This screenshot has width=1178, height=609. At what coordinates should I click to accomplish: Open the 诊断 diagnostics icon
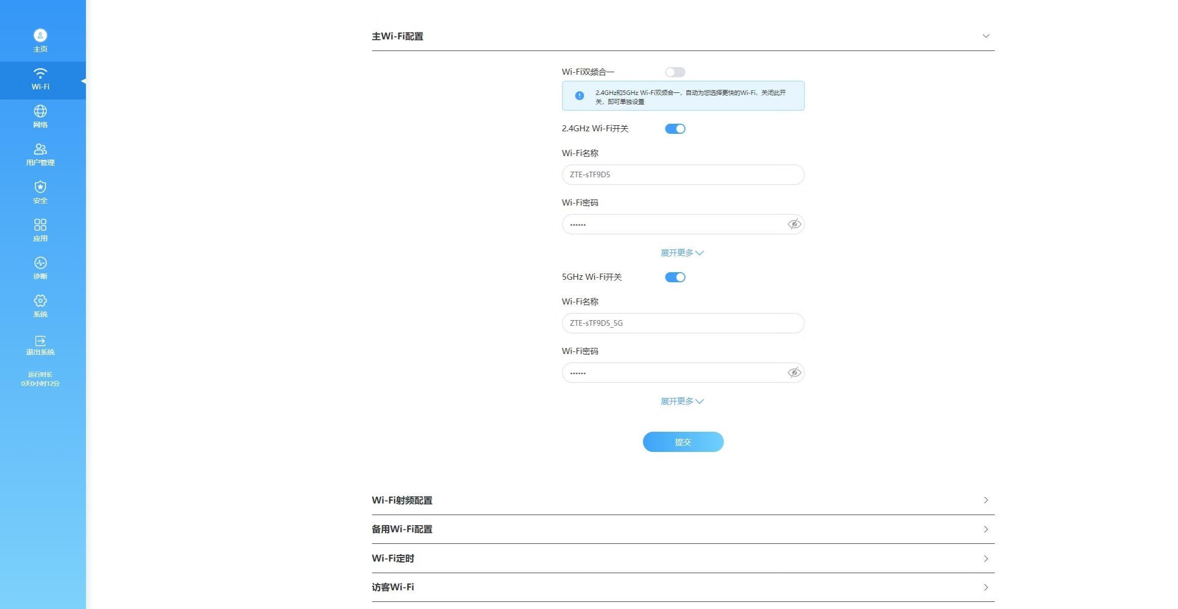[40, 263]
